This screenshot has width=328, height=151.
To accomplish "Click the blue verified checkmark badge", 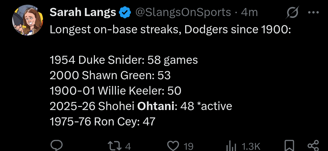I will [124, 12].
